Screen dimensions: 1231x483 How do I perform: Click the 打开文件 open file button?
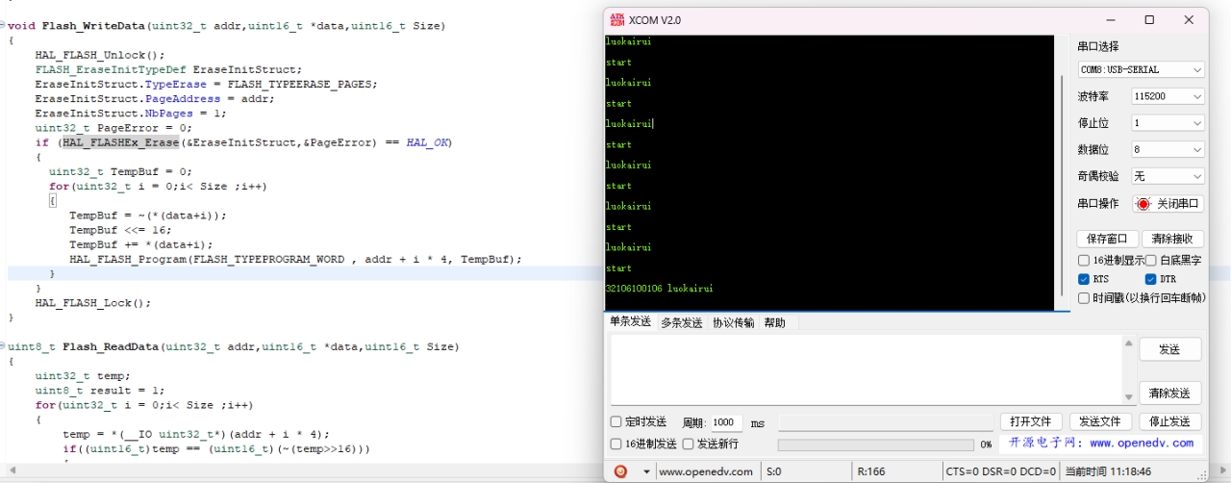pos(1031,421)
